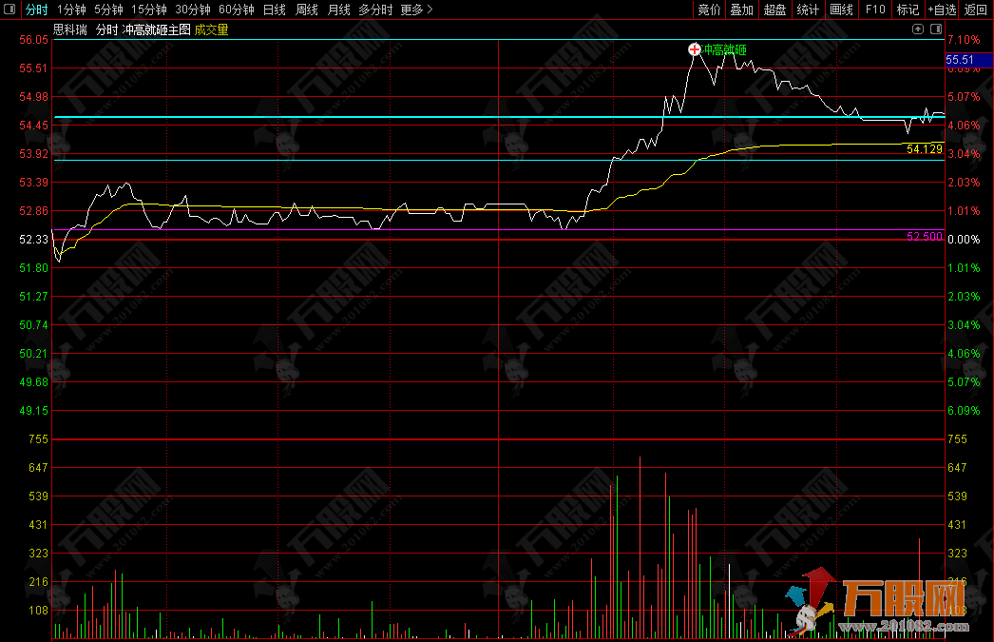Screen dimensions: 994x642
Task: Click the 52.33 baseline price label
Action: pos(33,239)
